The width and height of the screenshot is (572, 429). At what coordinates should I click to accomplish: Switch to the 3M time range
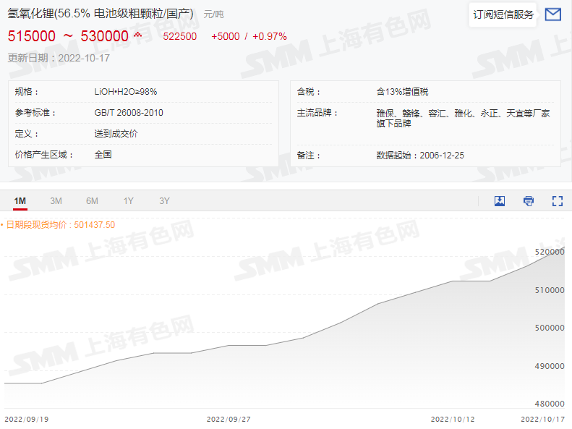[x=56, y=201]
